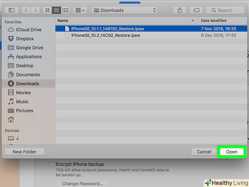Open Dropbox in sidebar
This screenshot has height=187, width=249.
[29, 39]
